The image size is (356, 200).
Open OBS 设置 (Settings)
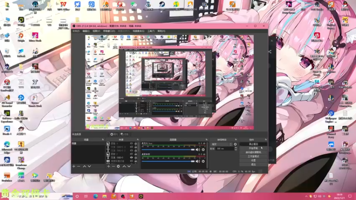click(253, 160)
